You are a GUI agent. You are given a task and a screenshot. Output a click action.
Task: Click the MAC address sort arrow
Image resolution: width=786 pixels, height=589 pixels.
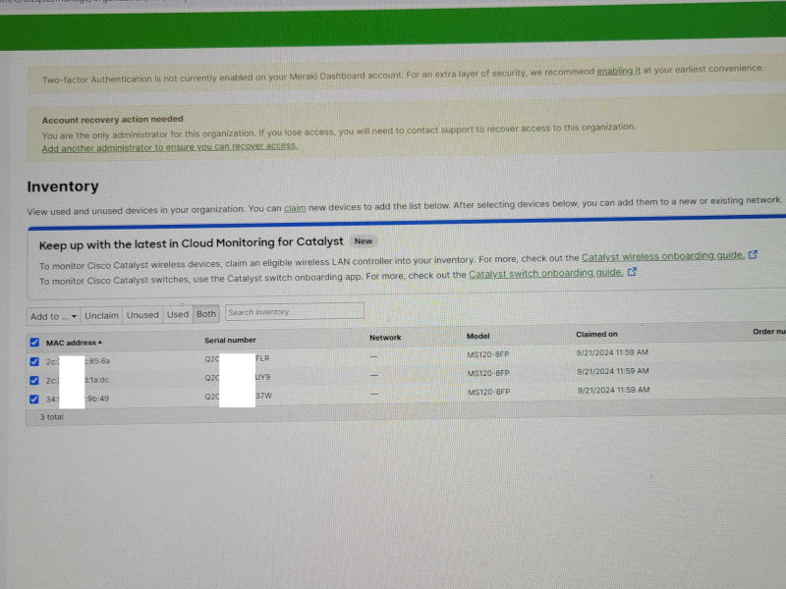tap(100, 343)
